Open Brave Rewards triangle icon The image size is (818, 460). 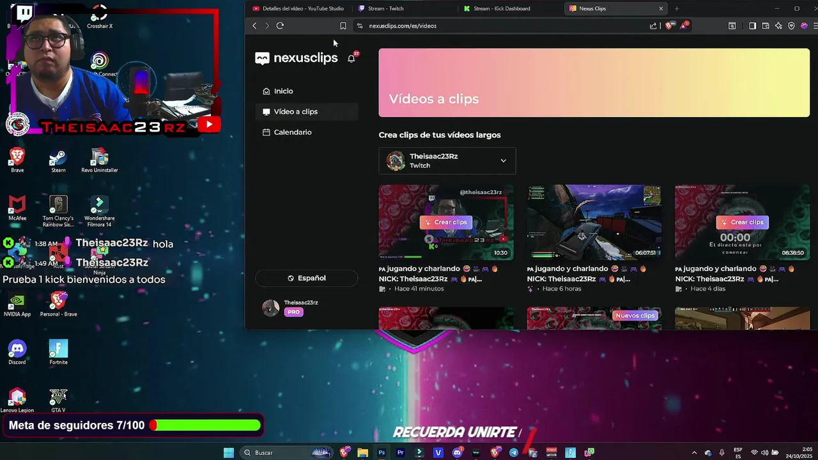pyautogui.click(x=684, y=26)
